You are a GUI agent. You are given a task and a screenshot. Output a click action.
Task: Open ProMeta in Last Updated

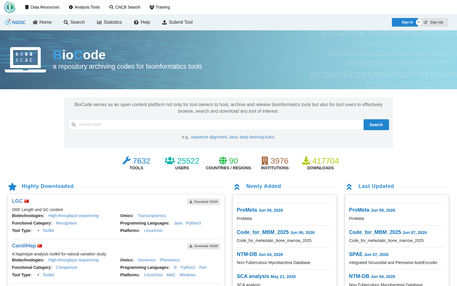tap(359, 210)
